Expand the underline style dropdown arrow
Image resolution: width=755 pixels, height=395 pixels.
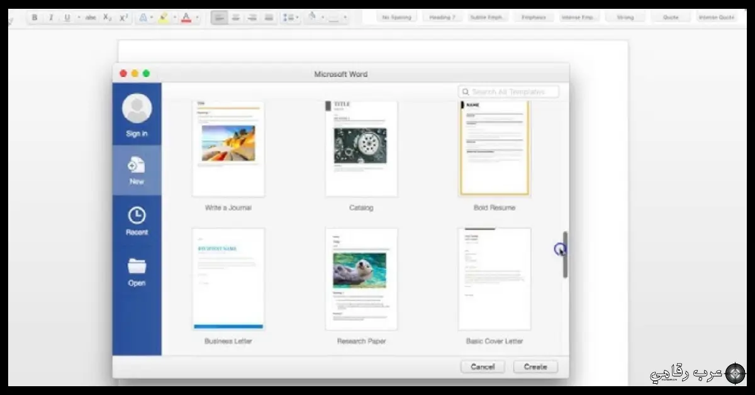[x=79, y=18]
